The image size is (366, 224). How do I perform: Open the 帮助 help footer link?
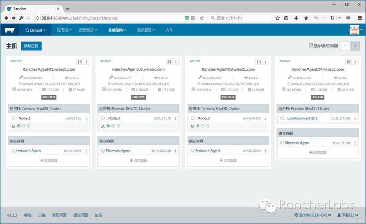coord(28,215)
